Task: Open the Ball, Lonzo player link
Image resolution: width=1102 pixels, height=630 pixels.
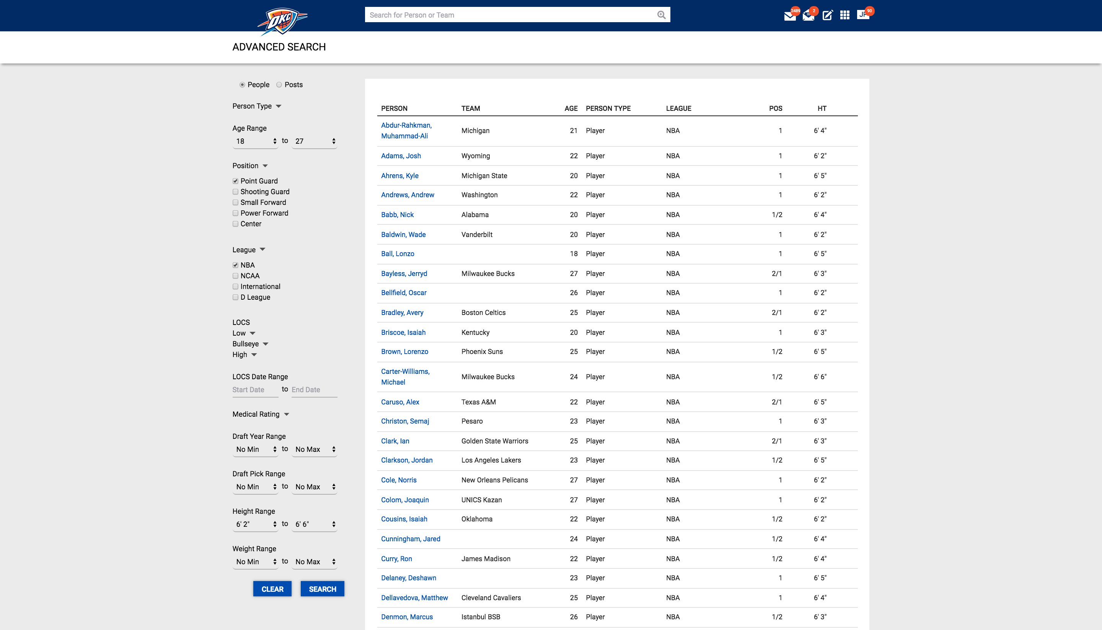Action: (398, 254)
